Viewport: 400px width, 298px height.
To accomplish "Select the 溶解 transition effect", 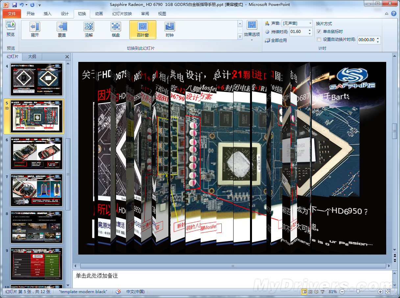I will 89,30.
